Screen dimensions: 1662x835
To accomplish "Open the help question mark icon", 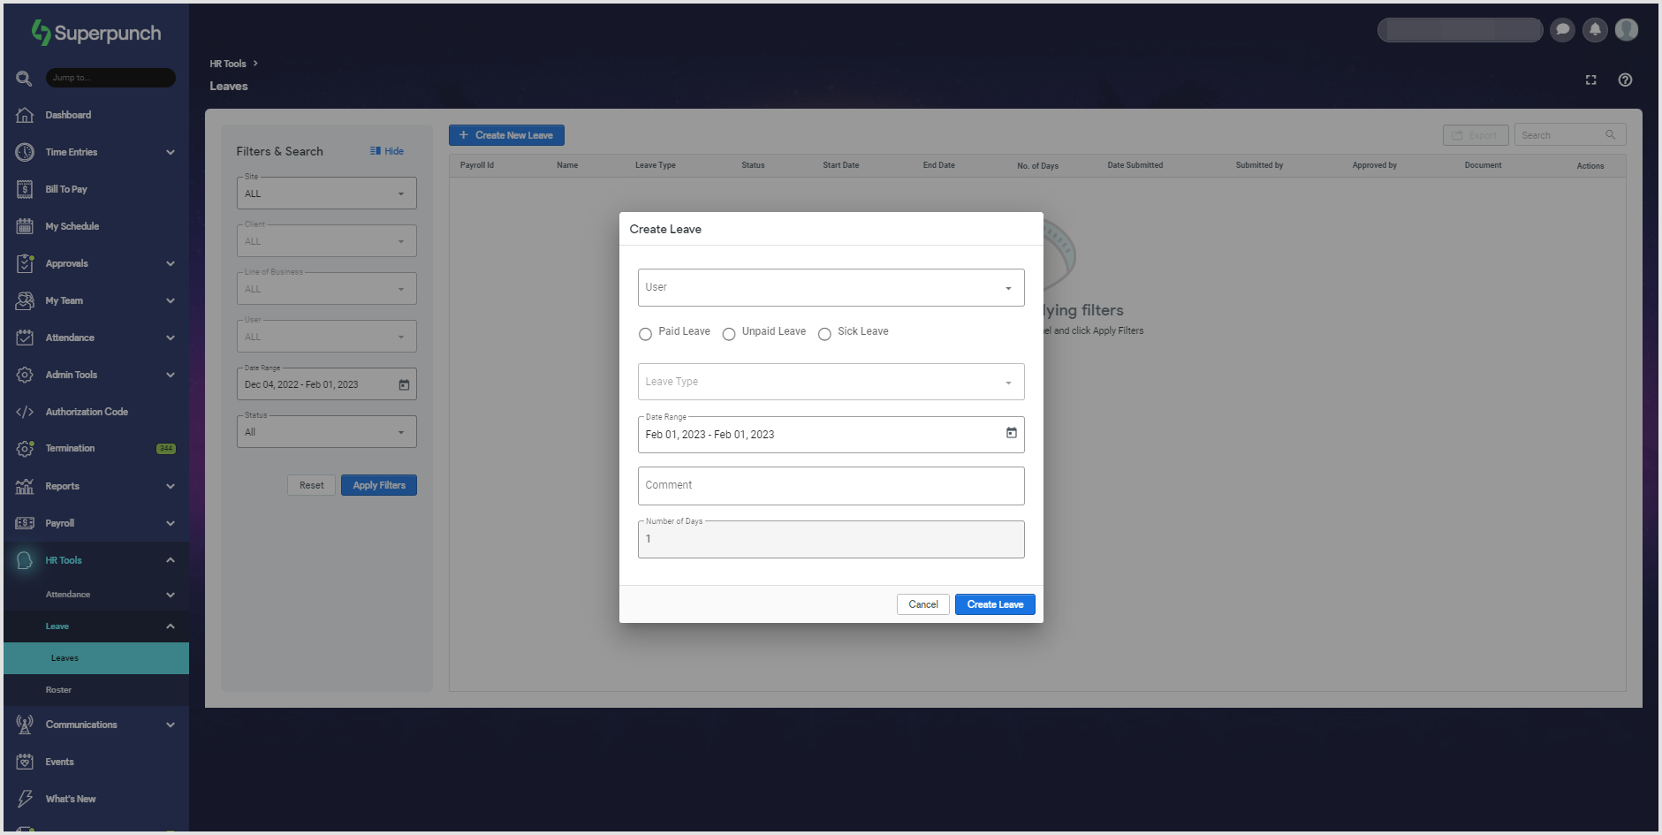I will [x=1625, y=80].
